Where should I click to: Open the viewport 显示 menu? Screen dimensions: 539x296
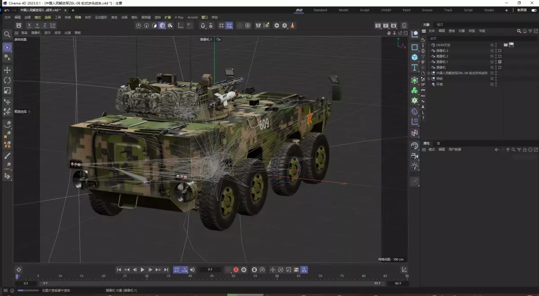pos(48,33)
